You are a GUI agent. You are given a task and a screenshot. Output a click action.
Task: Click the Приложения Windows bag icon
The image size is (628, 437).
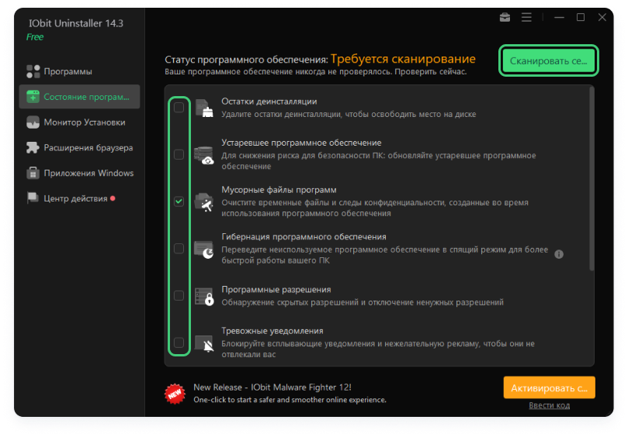(x=33, y=173)
